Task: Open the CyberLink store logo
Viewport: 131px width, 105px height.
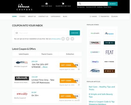Action: 95,43
